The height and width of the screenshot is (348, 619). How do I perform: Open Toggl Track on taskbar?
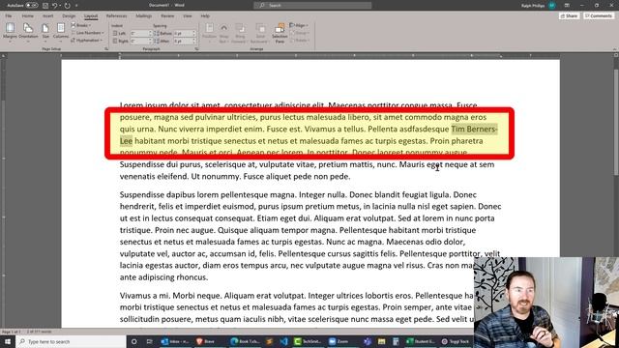[x=456, y=341]
